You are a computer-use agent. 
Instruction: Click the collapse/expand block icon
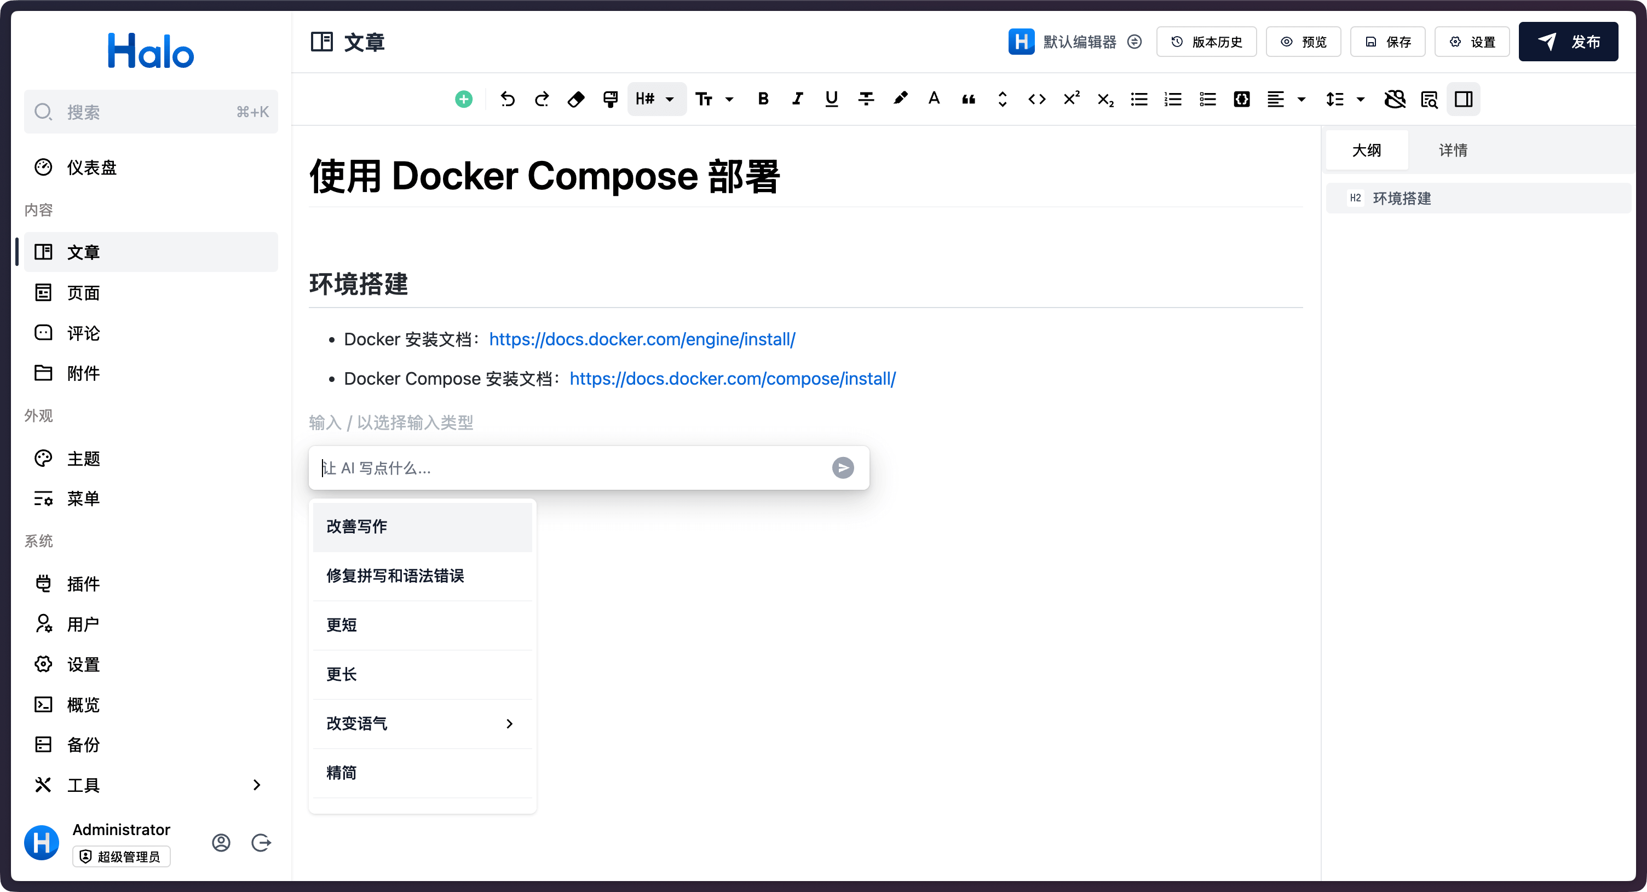tap(1003, 99)
